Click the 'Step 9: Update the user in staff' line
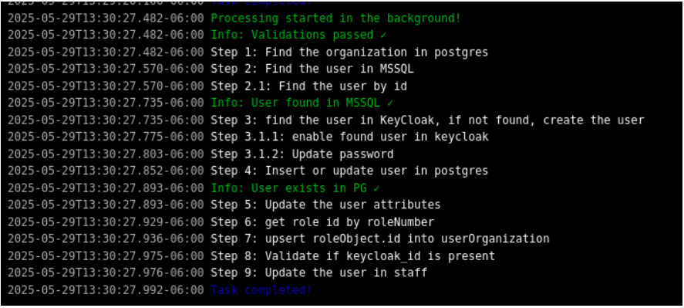The height and width of the screenshot is (308, 684). (x=319, y=273)
